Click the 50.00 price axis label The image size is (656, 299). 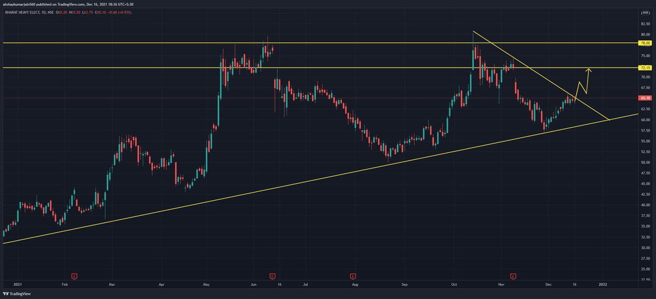(x=645, y=162)
